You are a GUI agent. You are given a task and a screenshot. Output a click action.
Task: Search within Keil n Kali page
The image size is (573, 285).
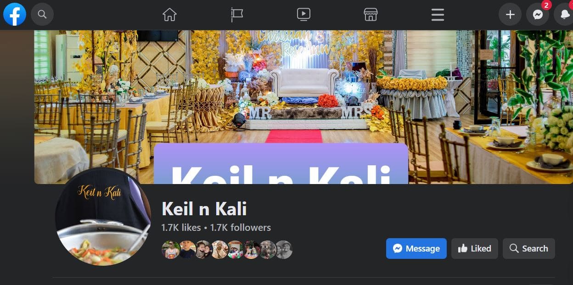(x=529, y=248)
